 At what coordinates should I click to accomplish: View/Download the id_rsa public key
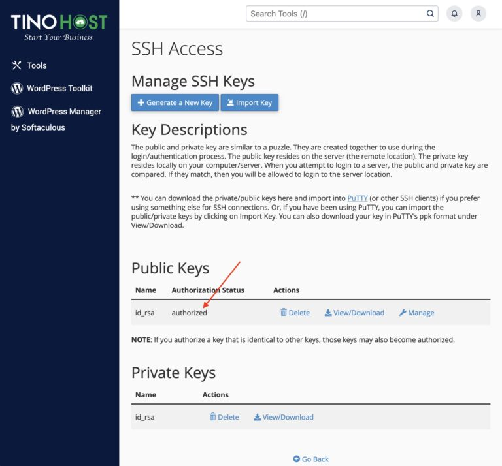[x=355, y=313]
